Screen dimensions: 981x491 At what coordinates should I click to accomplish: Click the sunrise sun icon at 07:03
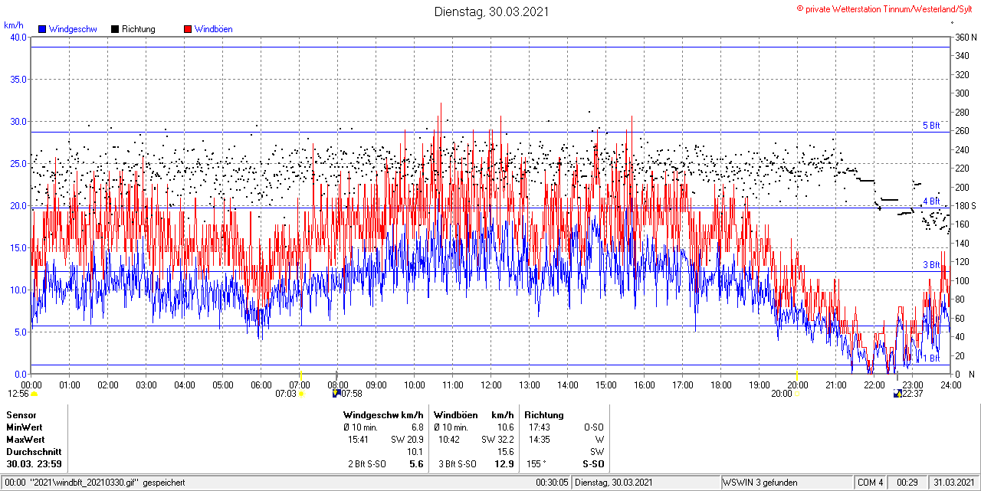[x=300, y=394]
